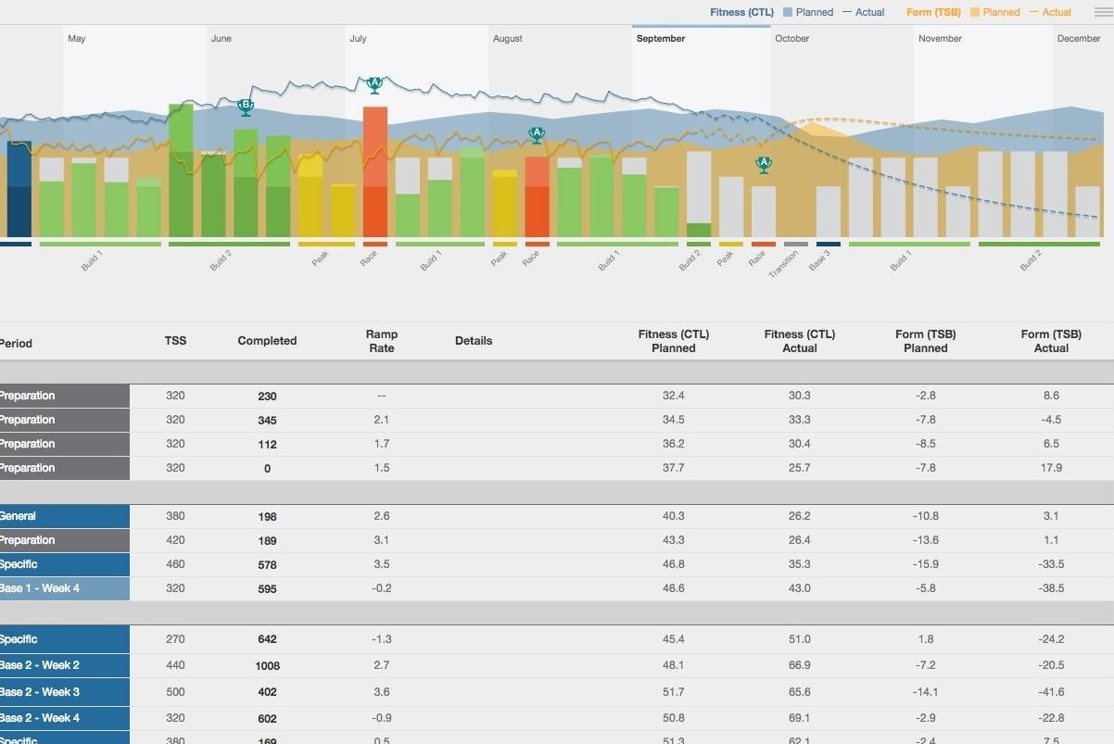Click the navy Base 3 period marker

click(x=829, y=245)
